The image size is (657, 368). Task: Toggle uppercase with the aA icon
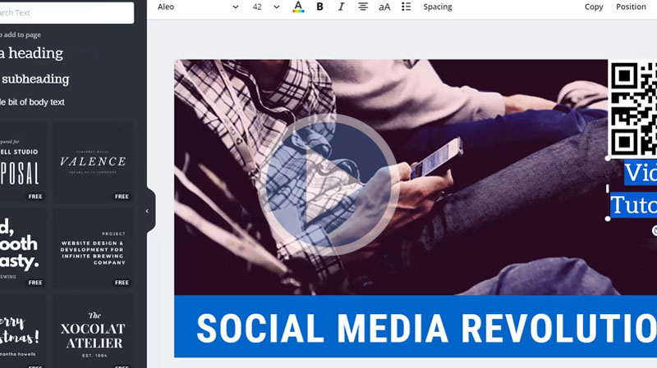point(384,7)
